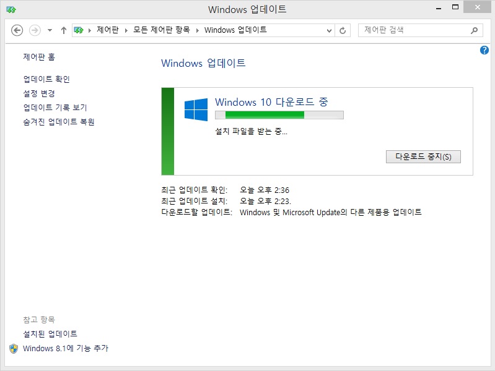
Task: Select 모든 제어판 항목 in the breadcrumb
Action: [x=161, y=30]
